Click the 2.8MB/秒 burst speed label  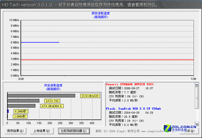point(20,116)
